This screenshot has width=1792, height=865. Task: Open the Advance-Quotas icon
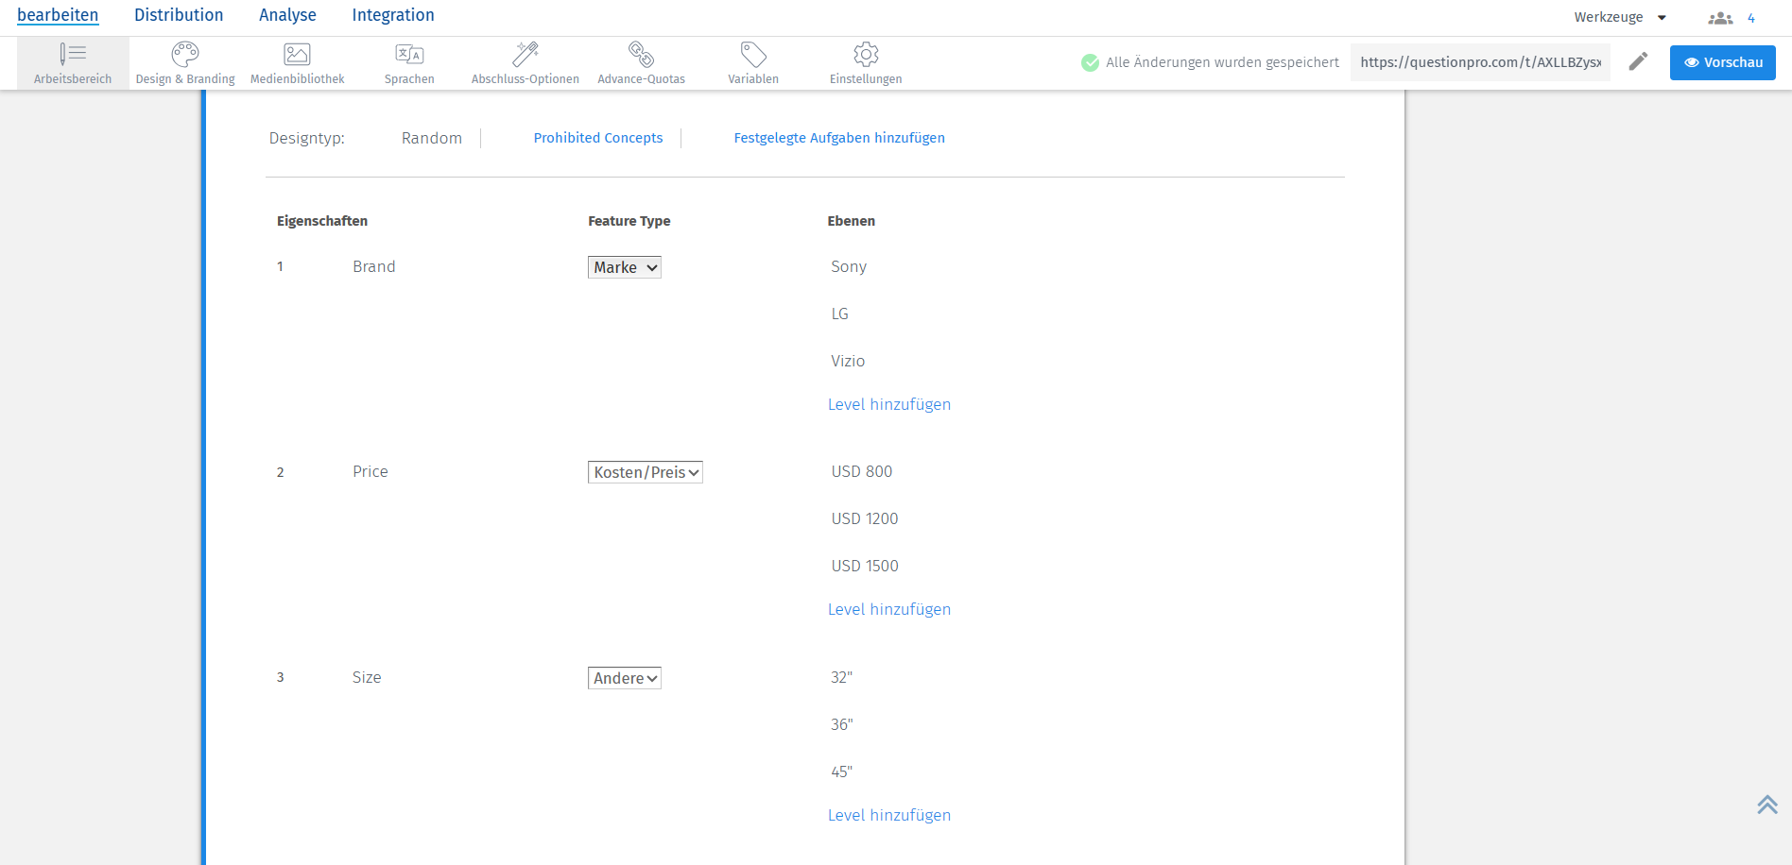641,55
